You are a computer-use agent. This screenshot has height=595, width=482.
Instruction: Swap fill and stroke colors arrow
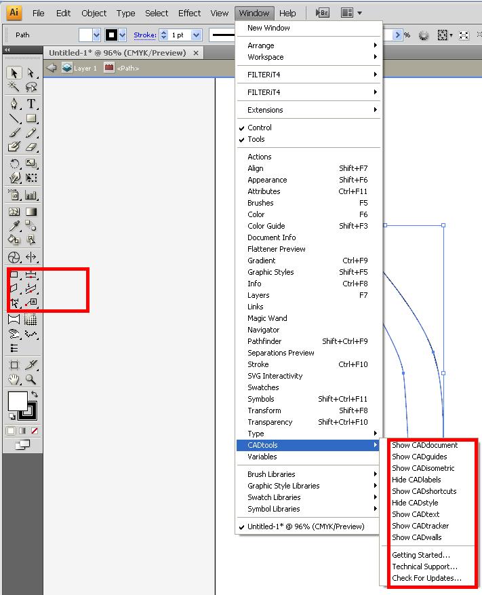click(35, 394)
